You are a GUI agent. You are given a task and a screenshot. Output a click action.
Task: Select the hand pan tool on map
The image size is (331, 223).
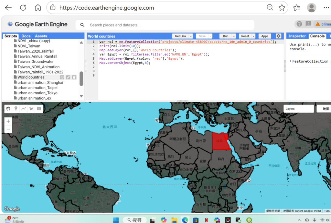(8, 109)
